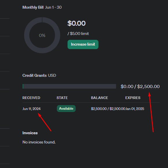Click the Invoices section heading

[x=30, y=133]
